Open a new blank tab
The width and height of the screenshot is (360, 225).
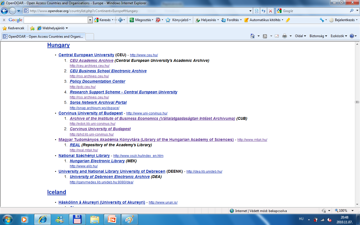[89, 37]
